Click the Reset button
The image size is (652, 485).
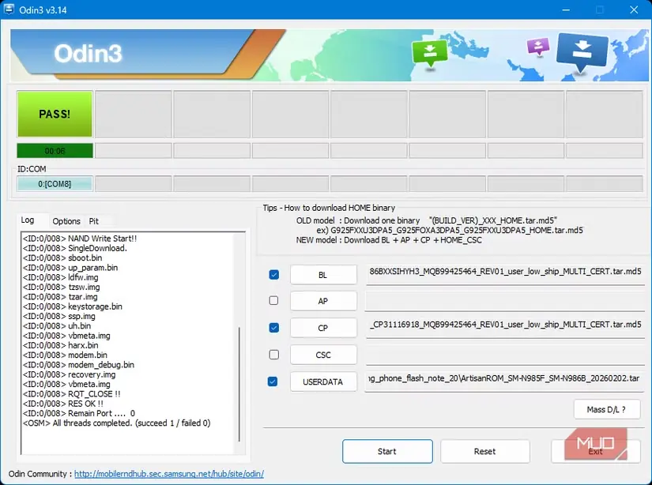484,451
